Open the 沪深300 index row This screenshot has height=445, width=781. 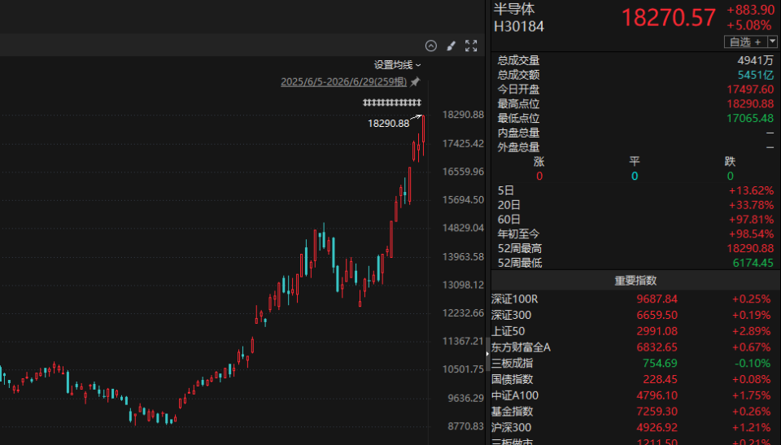pyautogui.click(x=635, y=428)
